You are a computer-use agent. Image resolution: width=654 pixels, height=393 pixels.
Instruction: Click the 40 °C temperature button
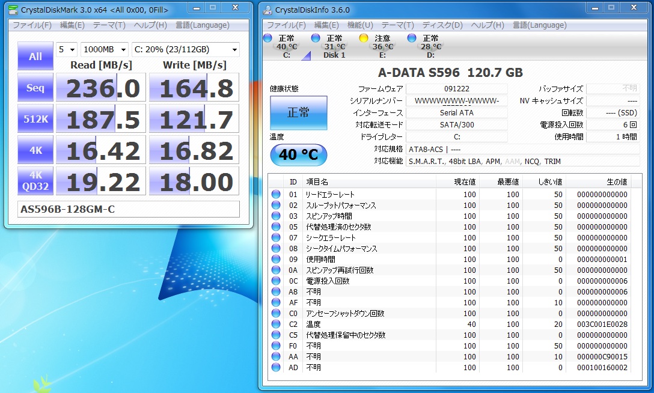pos(299,154)
